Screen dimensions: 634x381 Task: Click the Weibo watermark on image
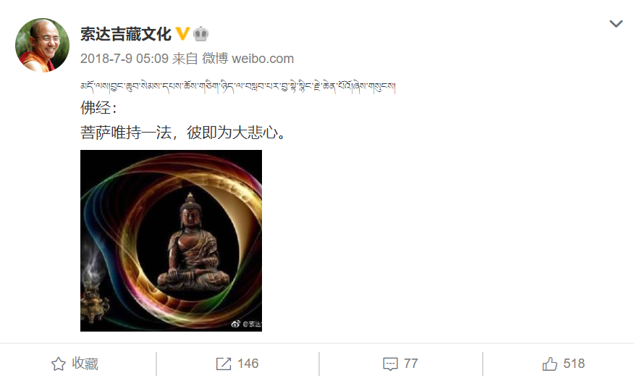[x=246, y=324]
